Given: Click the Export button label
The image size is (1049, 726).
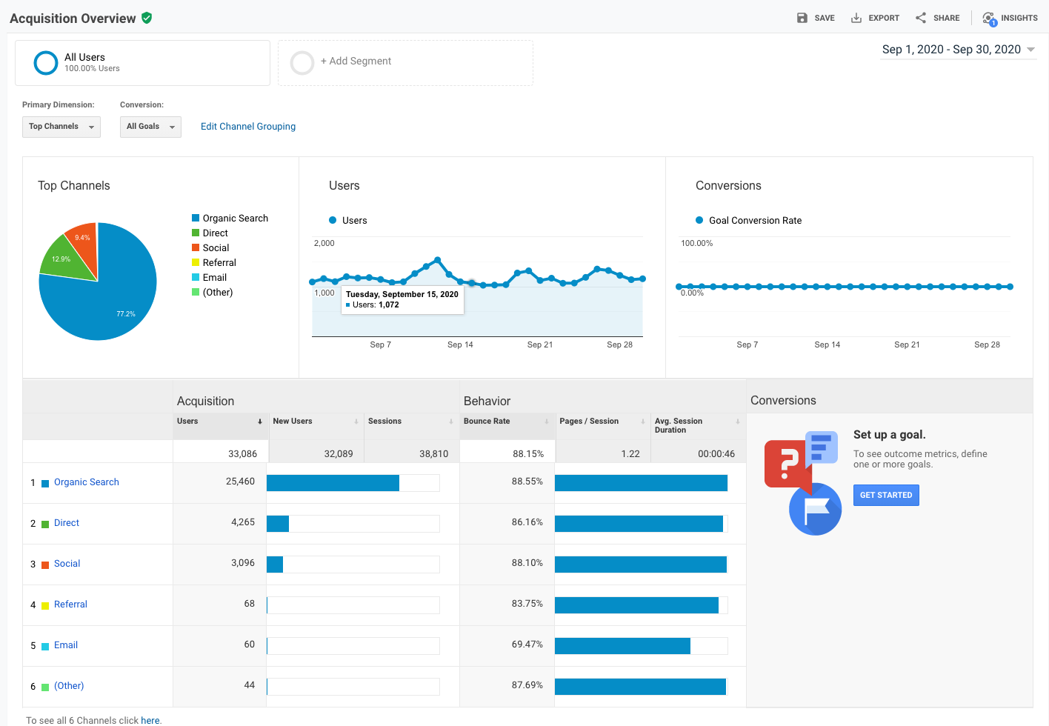Looking at the screenshot, I should click(884, 18).
